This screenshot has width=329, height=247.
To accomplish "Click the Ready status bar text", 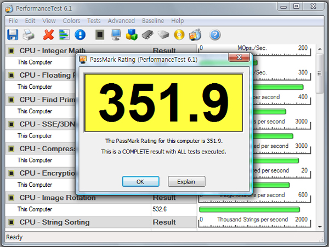I will (x=14, y=237).
